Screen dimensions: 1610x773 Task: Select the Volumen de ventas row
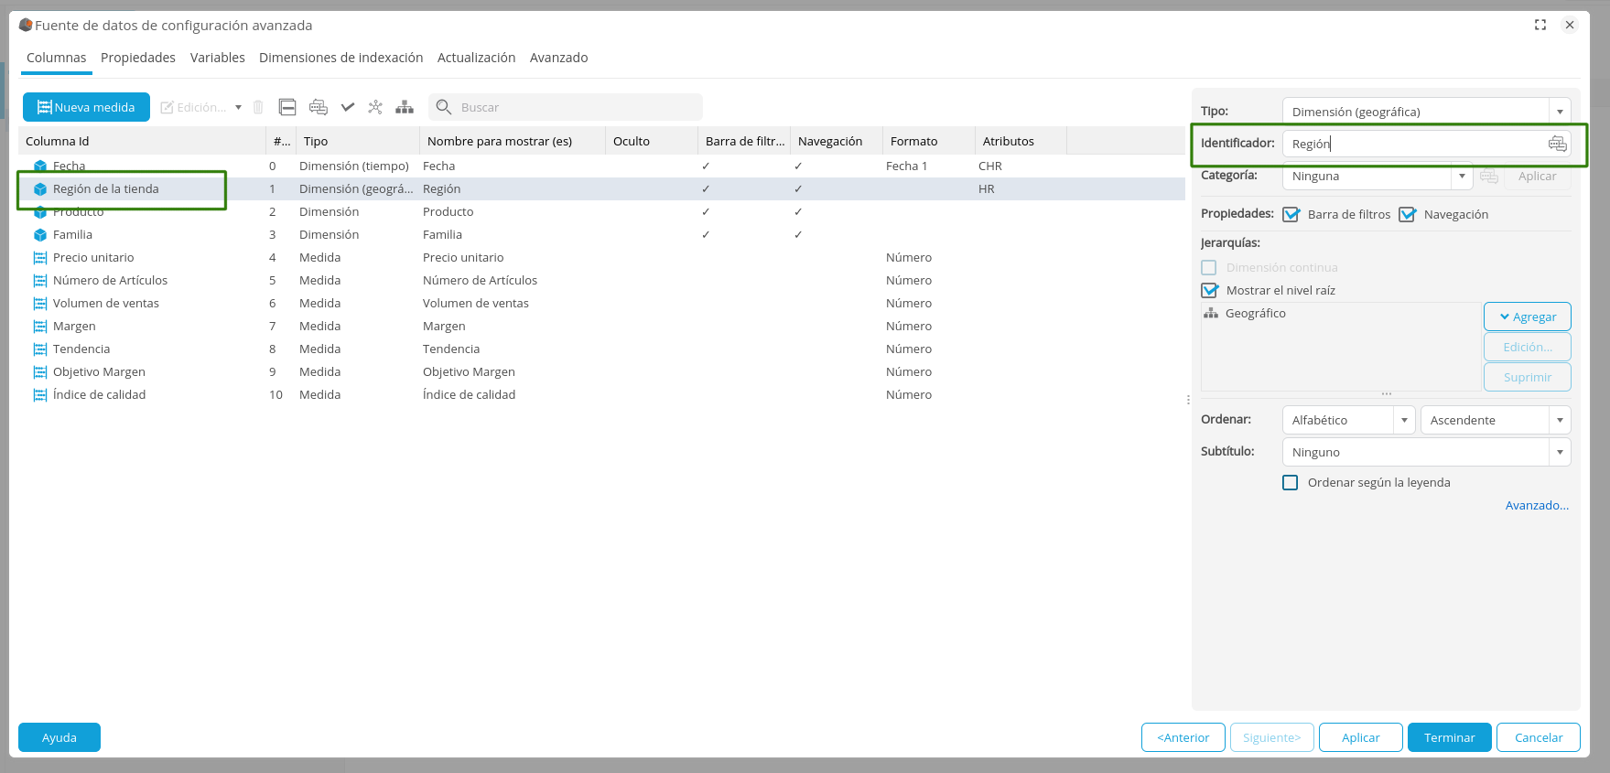click(x=106, y=303)
